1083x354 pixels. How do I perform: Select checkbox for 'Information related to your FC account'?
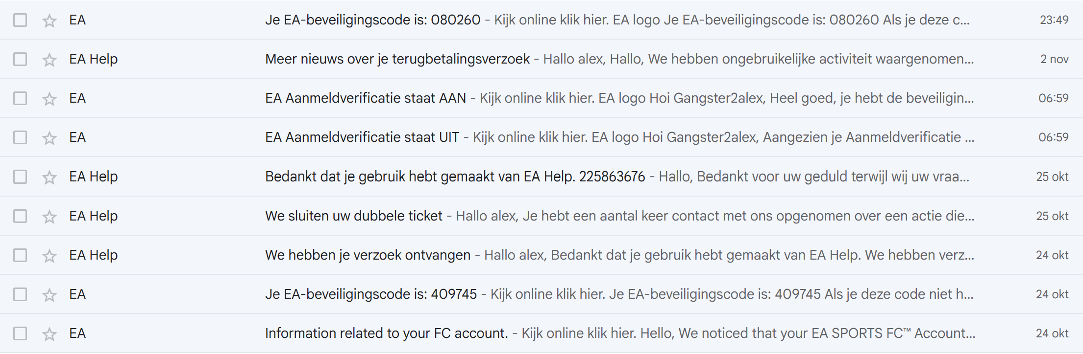tap(20, 333)
